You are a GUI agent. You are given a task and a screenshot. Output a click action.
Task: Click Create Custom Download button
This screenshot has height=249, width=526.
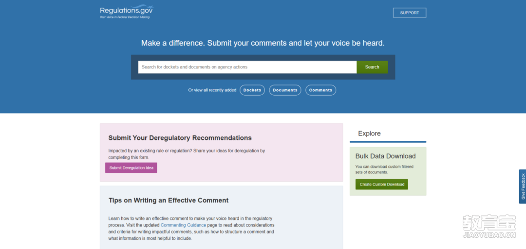click(382, 184)
